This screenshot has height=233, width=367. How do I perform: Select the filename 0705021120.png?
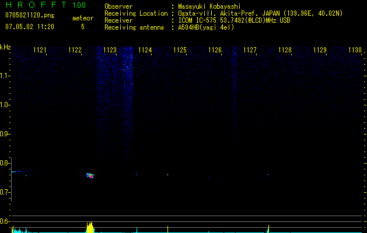click(30, 15)
